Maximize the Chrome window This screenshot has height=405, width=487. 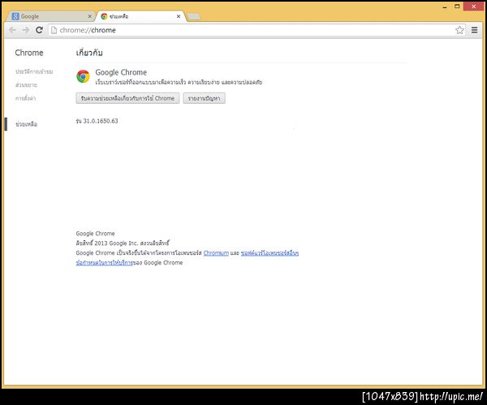(x=457, y=6)
